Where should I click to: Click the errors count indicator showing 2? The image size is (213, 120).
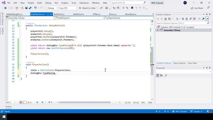click(x=23, y=102)
